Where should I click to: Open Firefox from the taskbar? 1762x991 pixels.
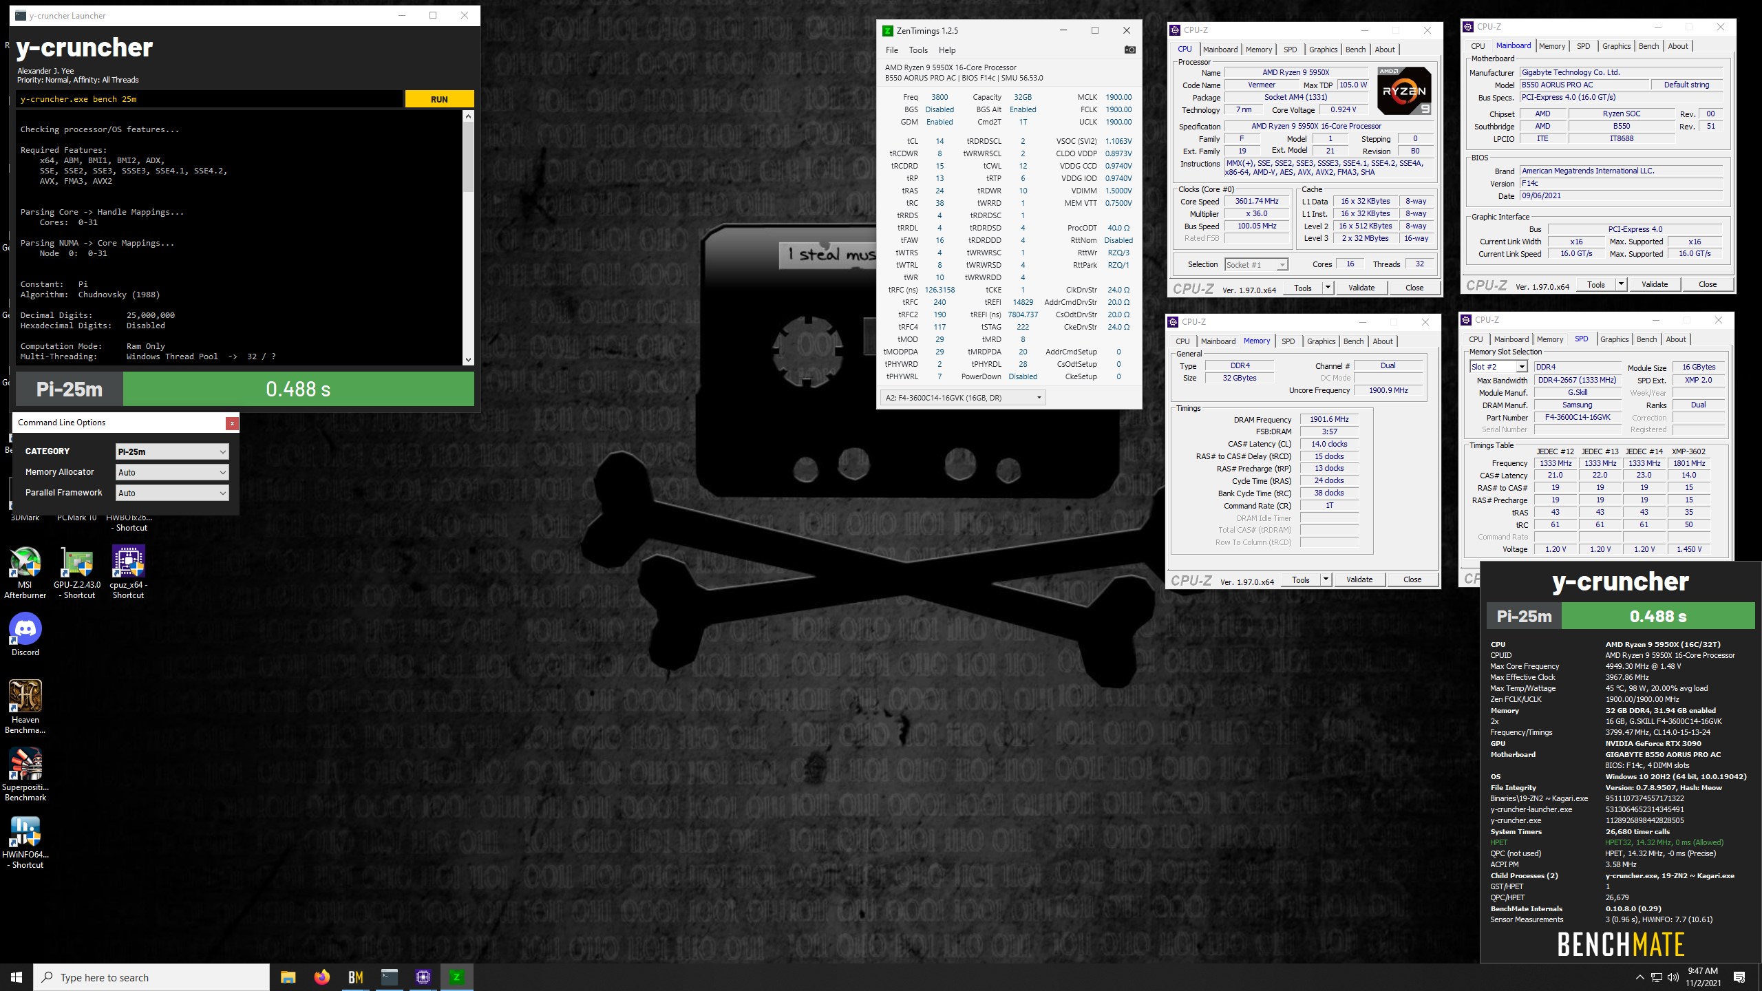click(321, 977)
